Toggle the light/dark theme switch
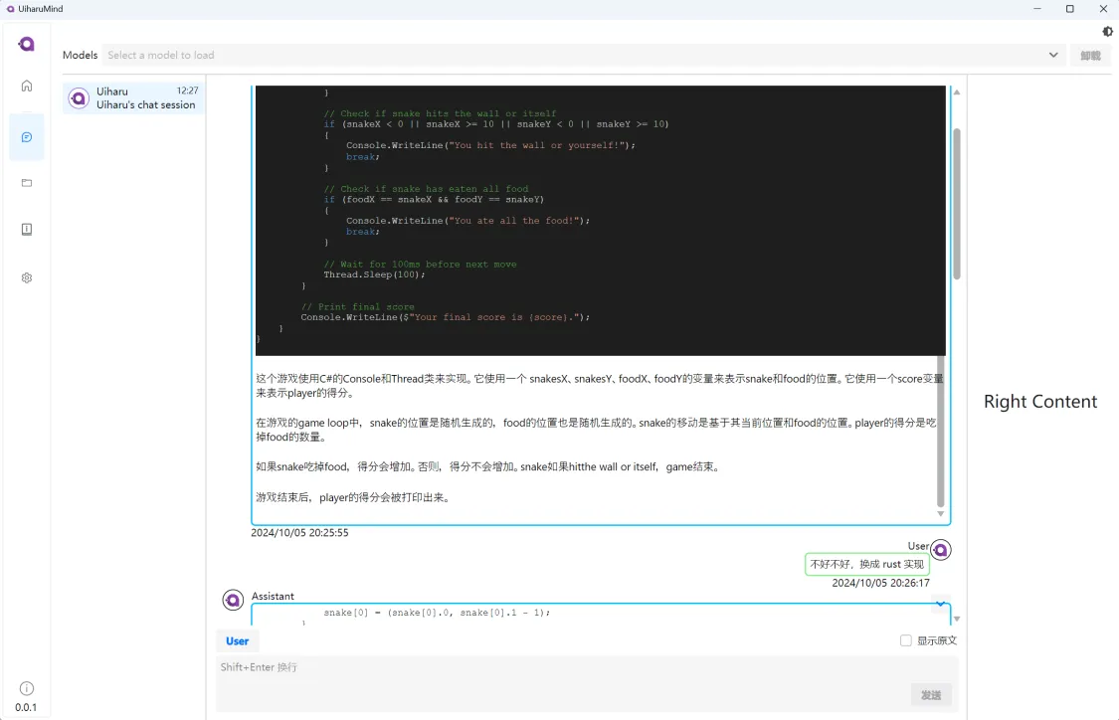 (1108, 32)
